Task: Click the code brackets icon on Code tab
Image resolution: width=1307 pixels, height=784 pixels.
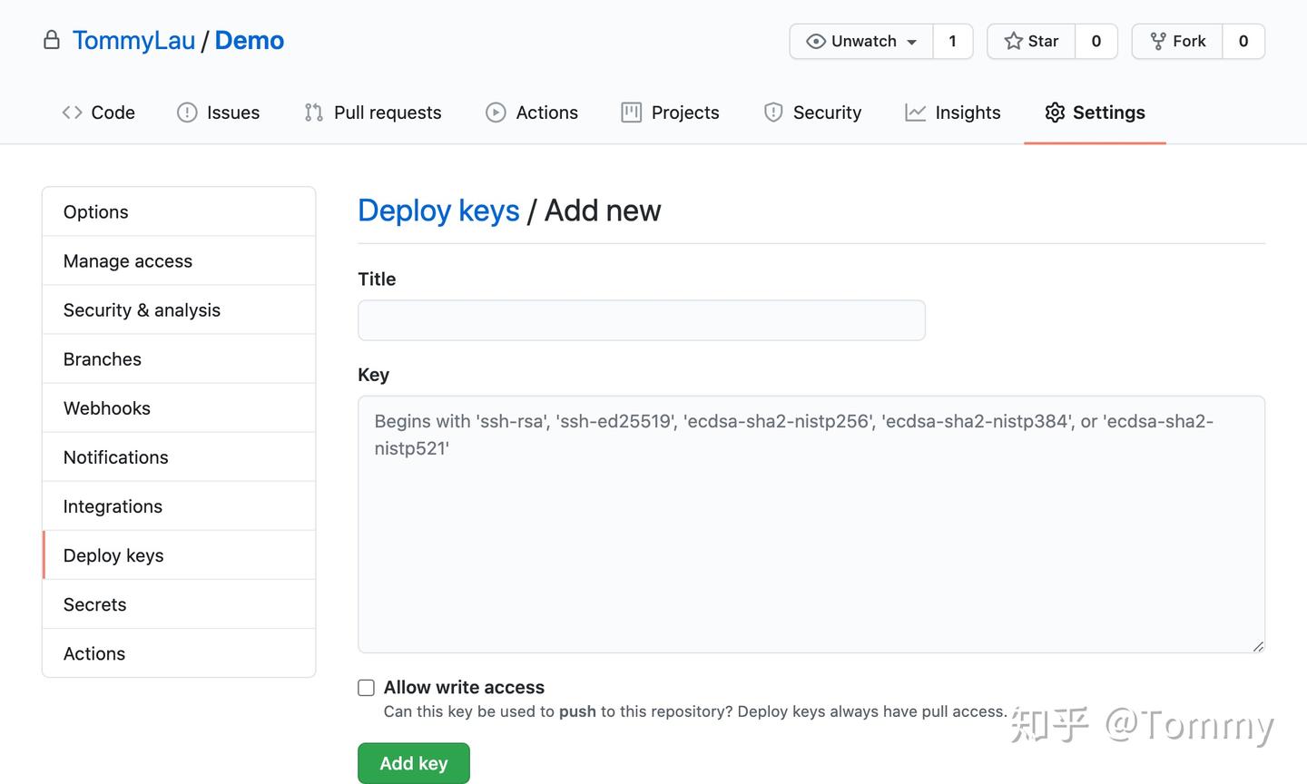Action: (x=73, y=112)
